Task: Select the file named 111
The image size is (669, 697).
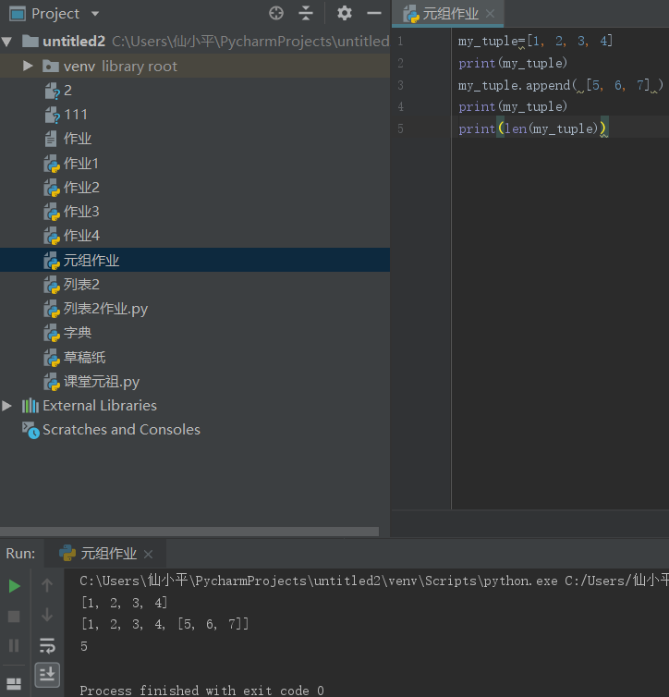Action: (x=76, y=115)
